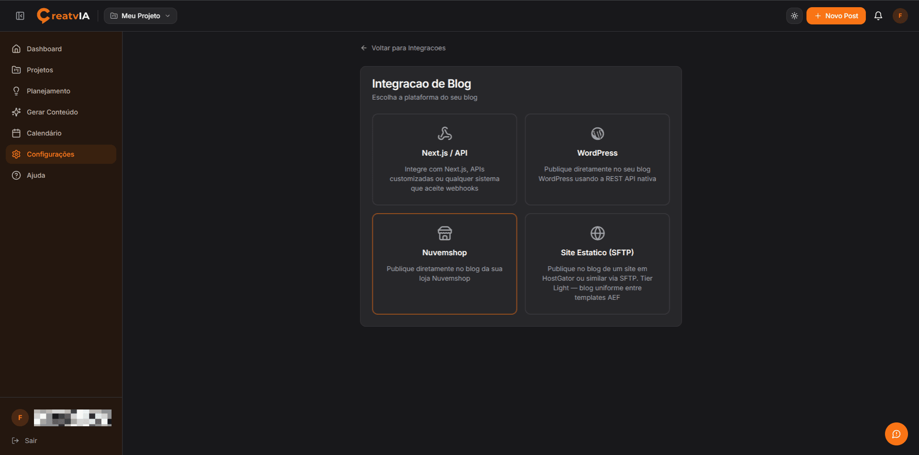919x455 pixels.
Task: Click the back arrow icon
Action: point(364,48)
